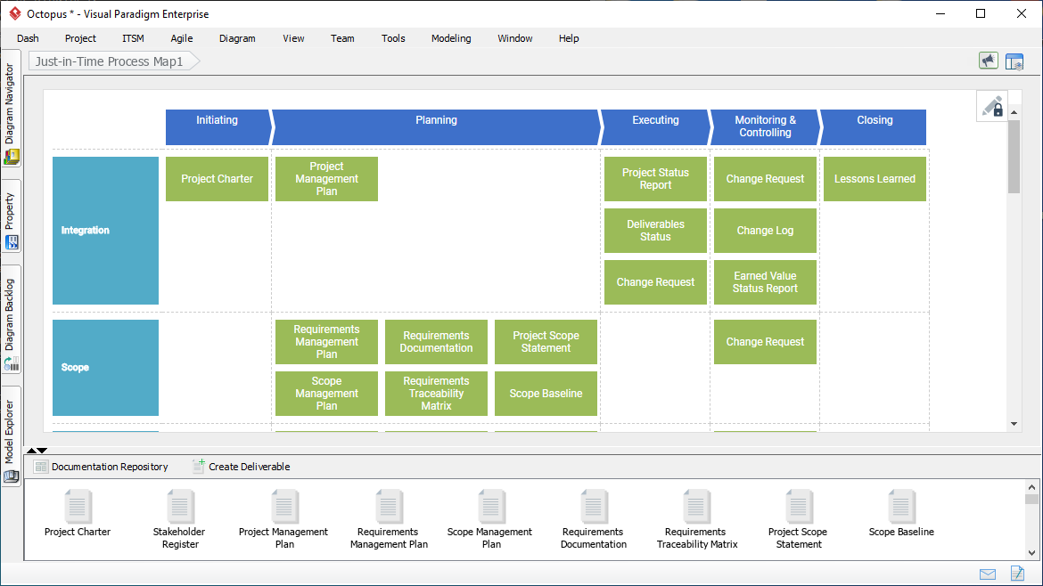Viewport: 1043px width, 586px height.
Task: Click the mail envelope status icon
Action: tap(988, 574)
